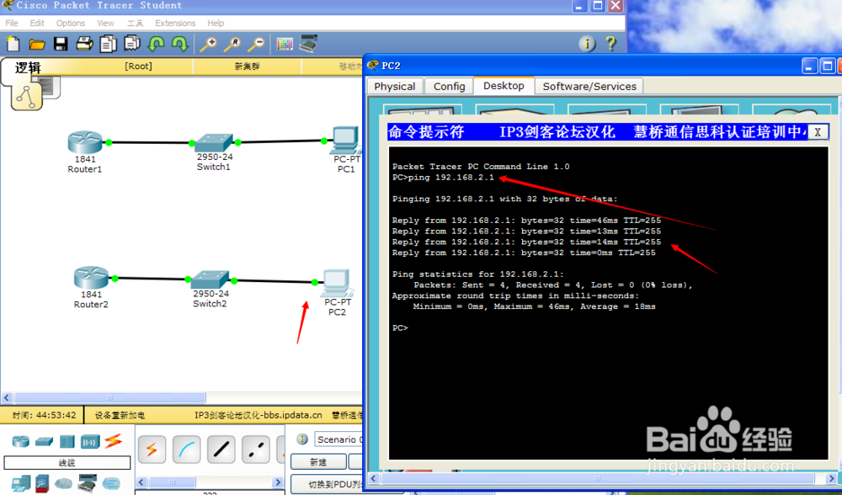Click the [Root] navigation button
Screen dimensions: 842x495
click(139, 66)
